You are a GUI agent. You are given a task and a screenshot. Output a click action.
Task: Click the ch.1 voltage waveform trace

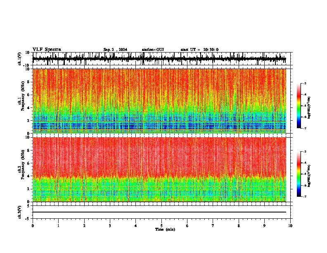point(159,59)
